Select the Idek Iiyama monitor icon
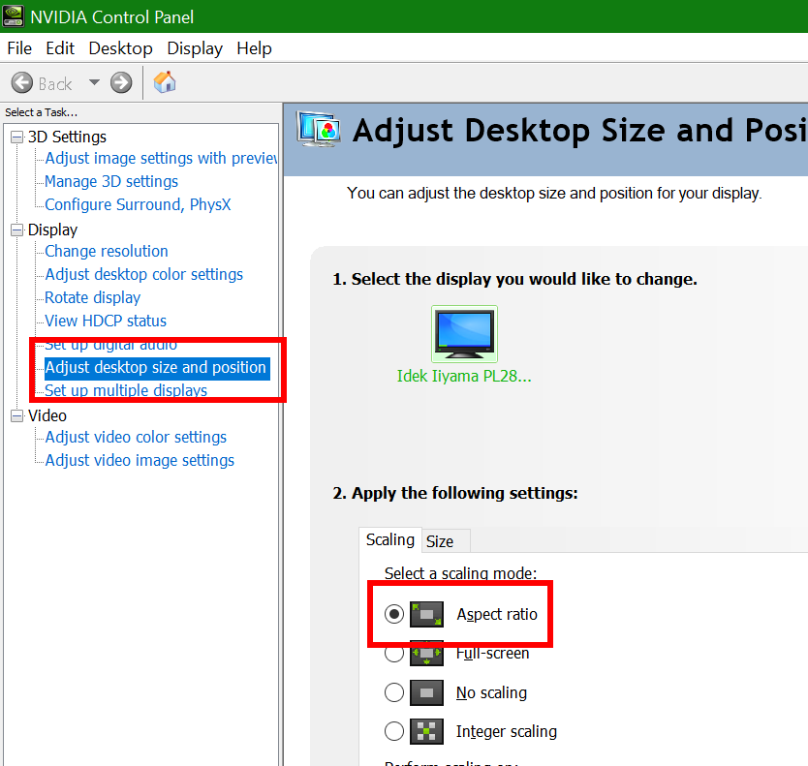Viewport: 808px width, 766px height. [x=464, y=334]
